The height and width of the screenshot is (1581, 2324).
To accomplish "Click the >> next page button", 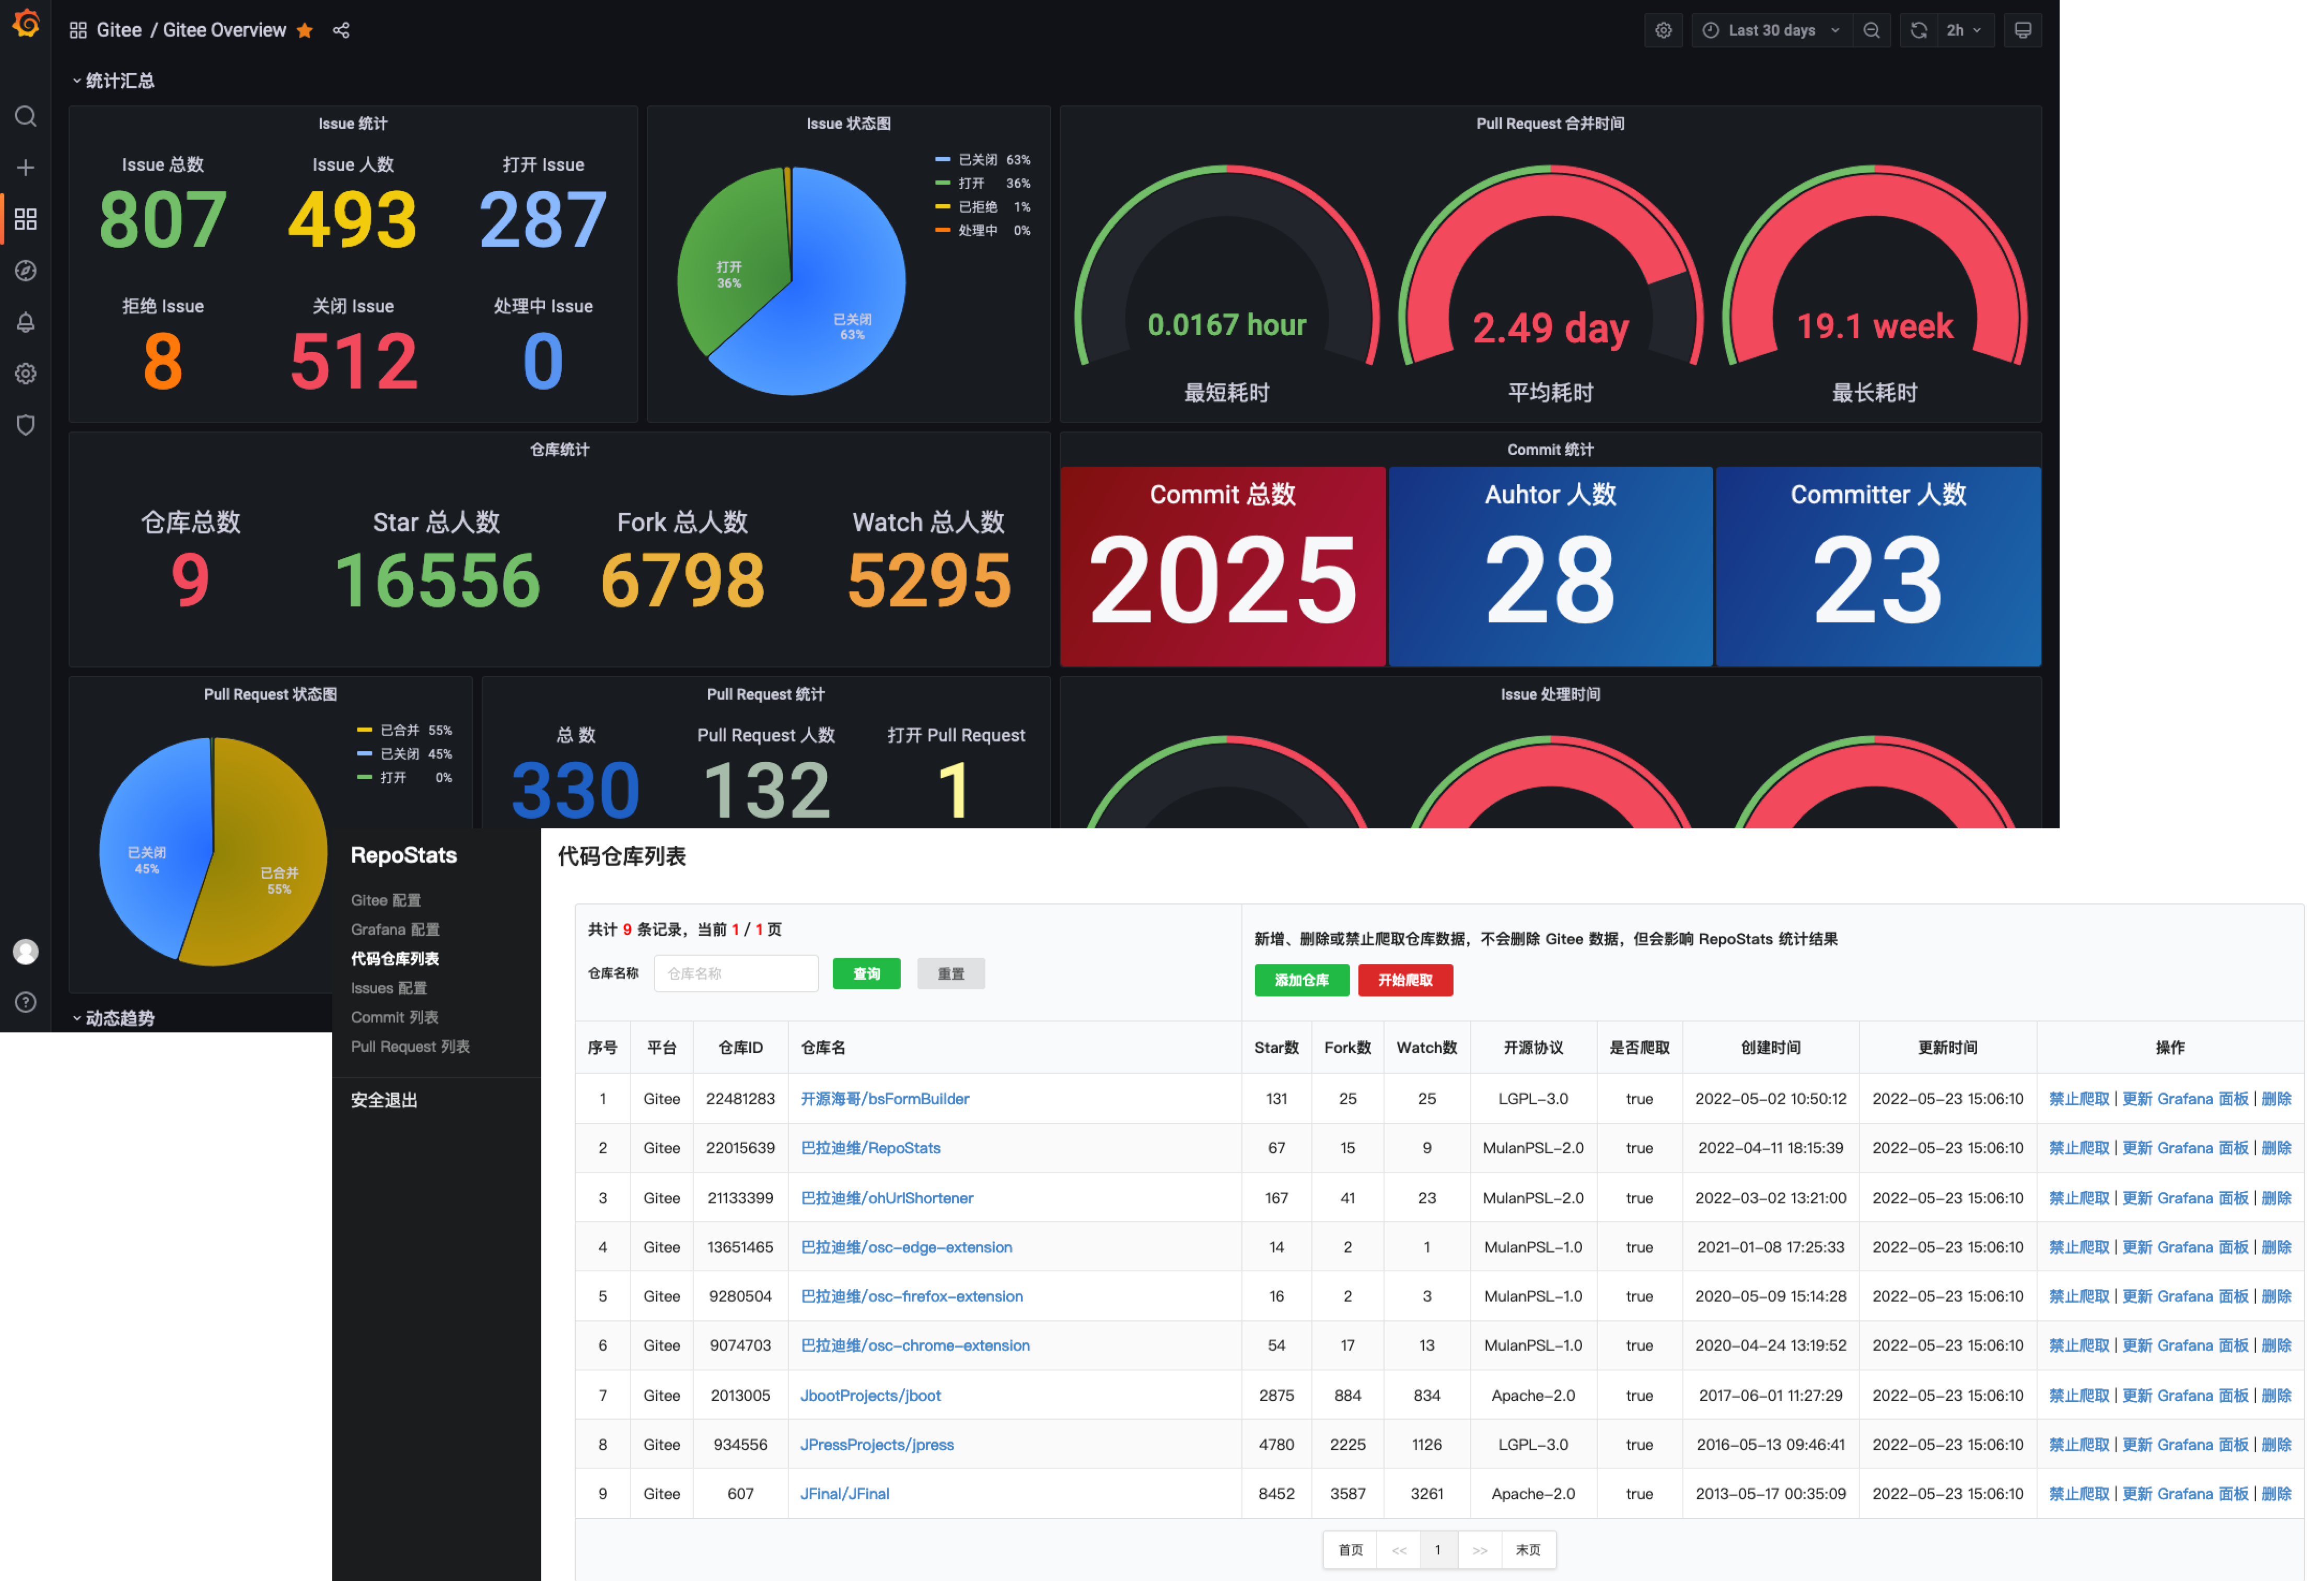I will point(1479,1549).
